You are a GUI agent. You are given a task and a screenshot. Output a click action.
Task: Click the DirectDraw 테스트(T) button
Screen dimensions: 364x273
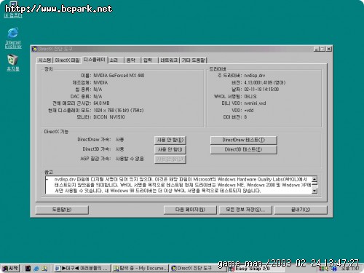[x=243, y=140]
